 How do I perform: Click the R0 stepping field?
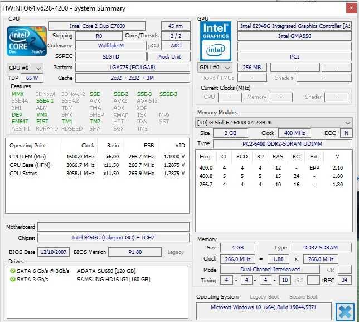[x=99, y=36]
